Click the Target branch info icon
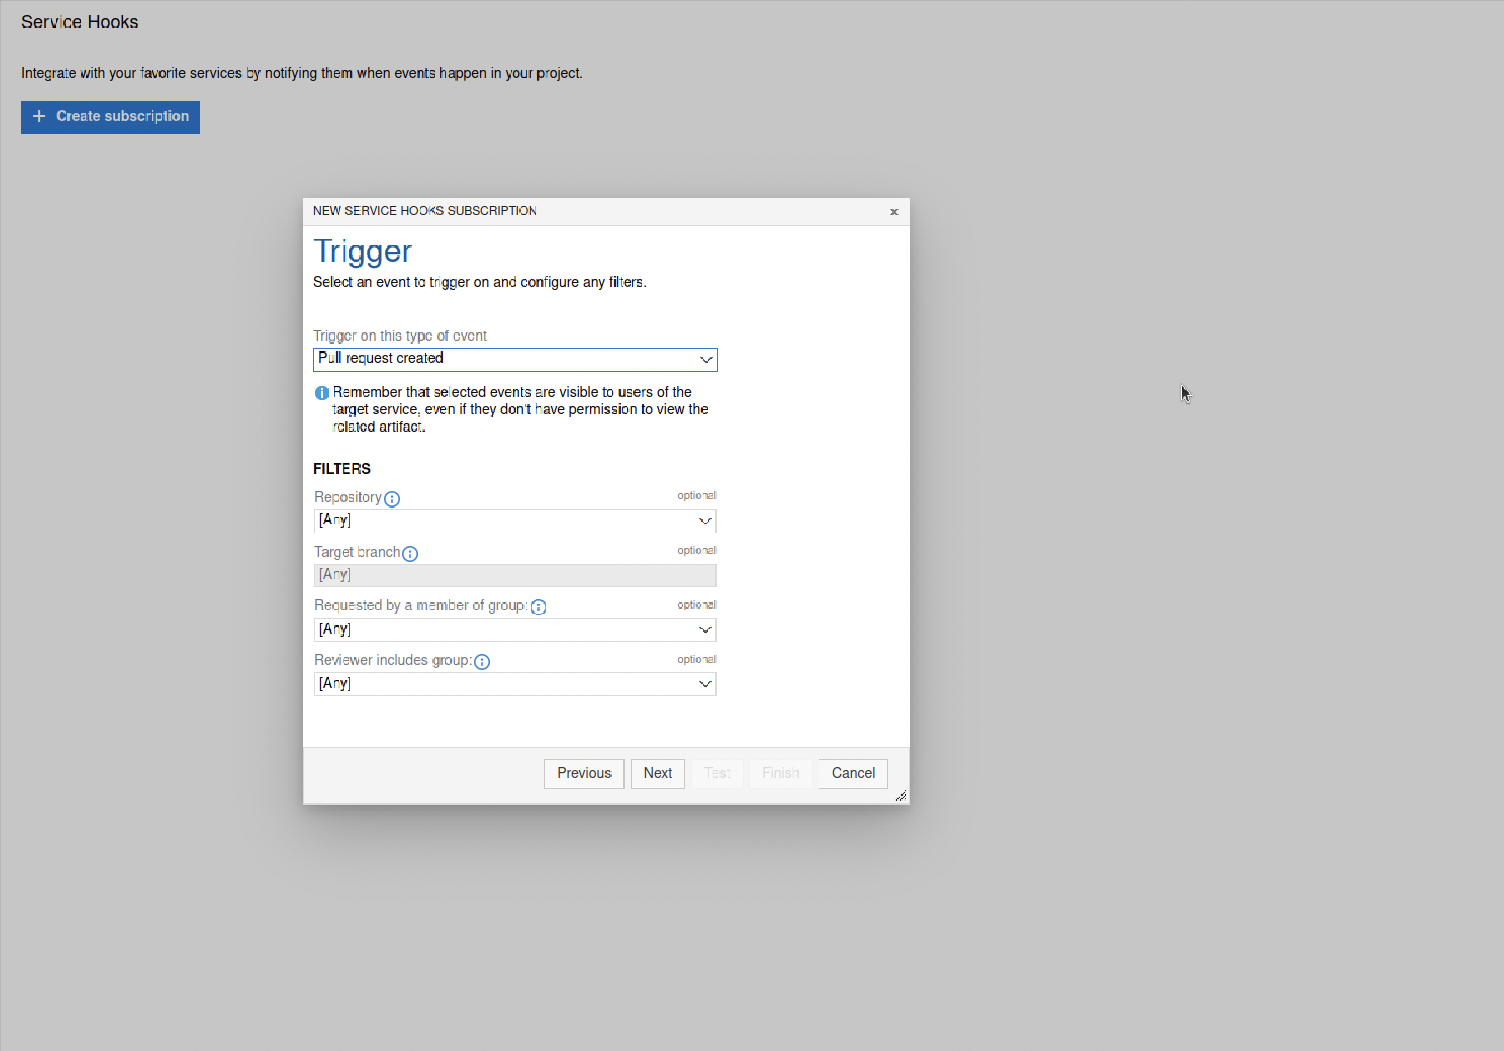1504x1051 pixels. click(410, 554)
